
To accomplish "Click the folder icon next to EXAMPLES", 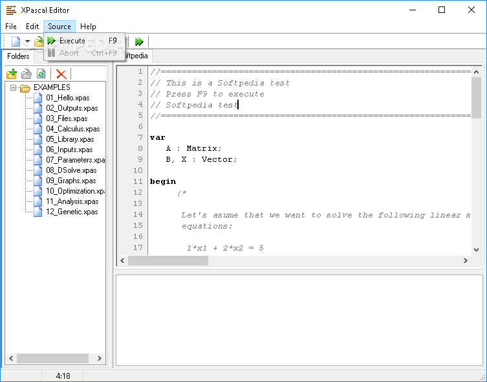I will (25, 88).
